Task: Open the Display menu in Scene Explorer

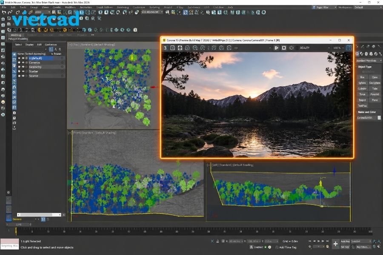Action: click(29, 45)
